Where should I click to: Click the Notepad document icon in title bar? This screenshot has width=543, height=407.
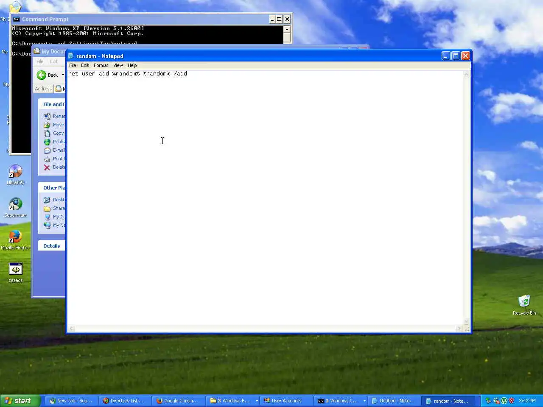pyautogui.click(x=71, y=56)
